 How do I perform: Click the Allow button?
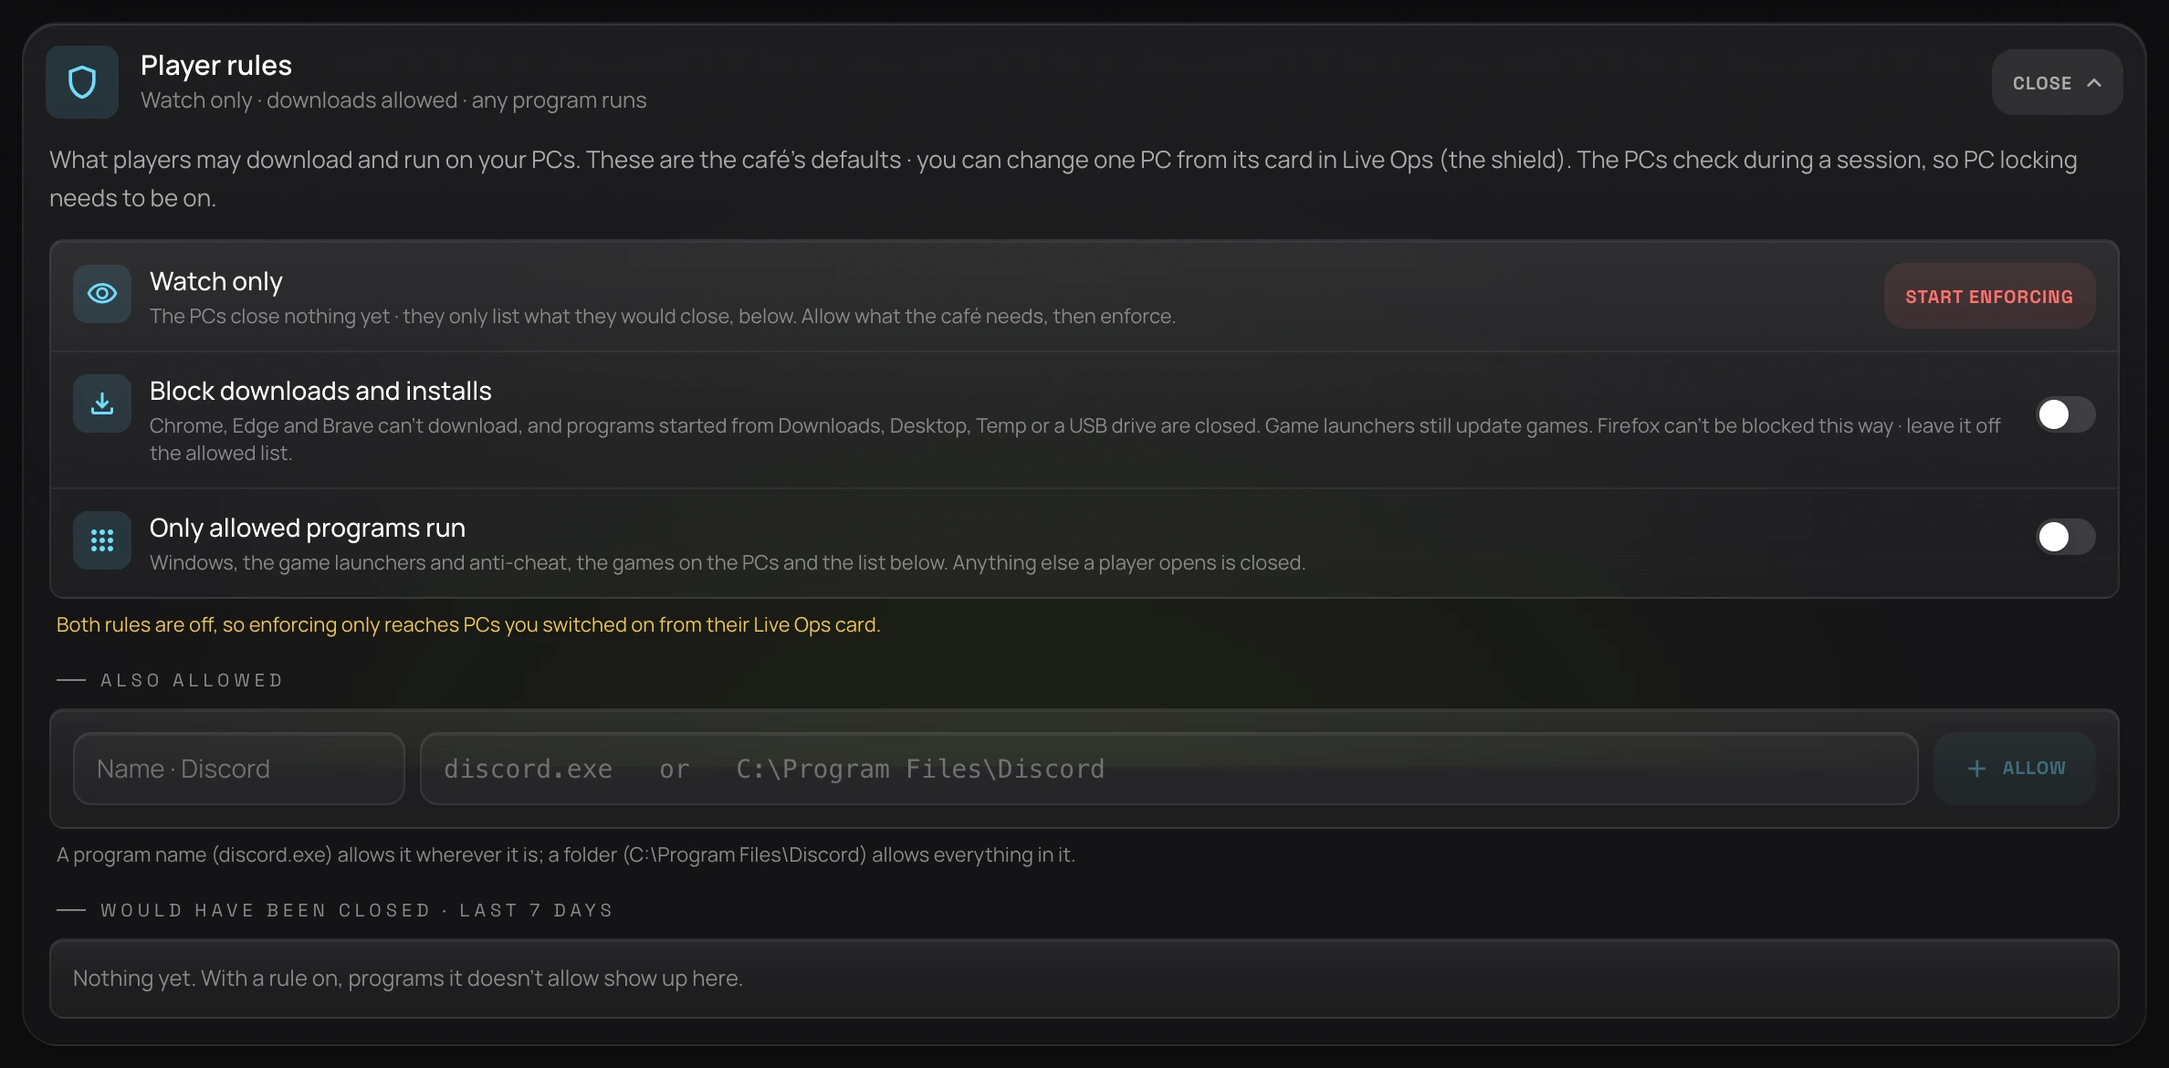(x=2015, y=769)
